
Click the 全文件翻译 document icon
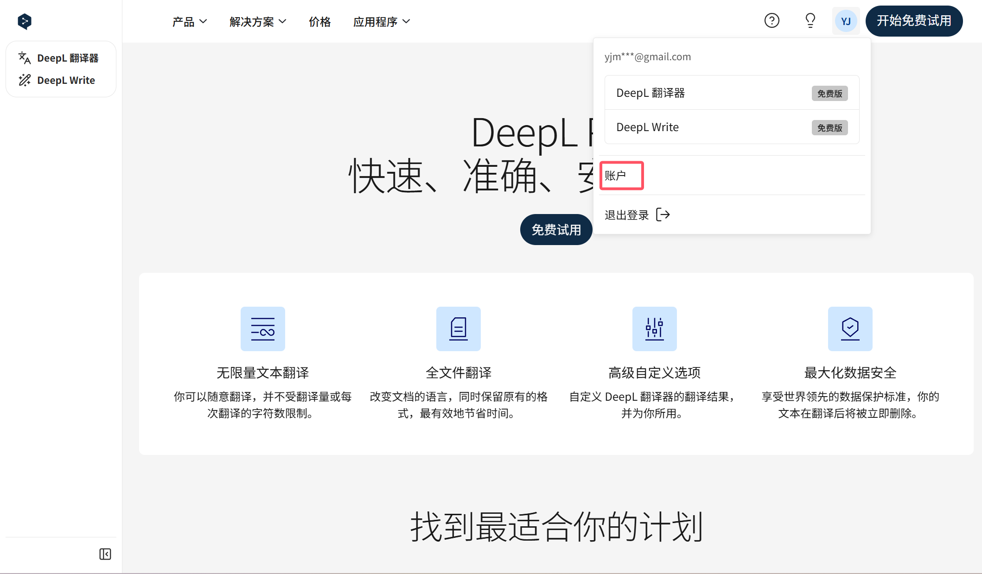tap(458, 329)
